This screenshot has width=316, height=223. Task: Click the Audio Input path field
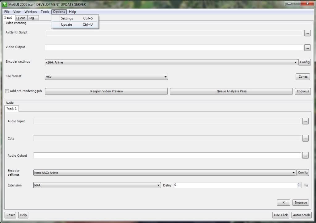click(x=167, y=121)
